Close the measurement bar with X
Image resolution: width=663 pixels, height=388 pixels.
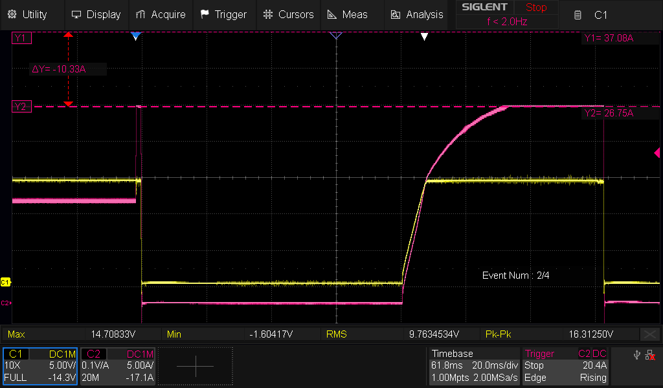650,334
